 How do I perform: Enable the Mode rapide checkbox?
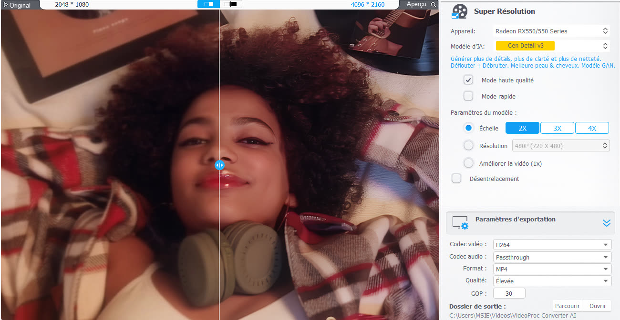tap(468, 96)
